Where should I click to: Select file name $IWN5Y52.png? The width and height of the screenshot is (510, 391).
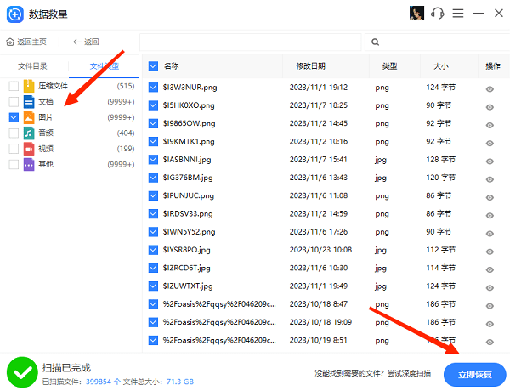tap(189, 232)
